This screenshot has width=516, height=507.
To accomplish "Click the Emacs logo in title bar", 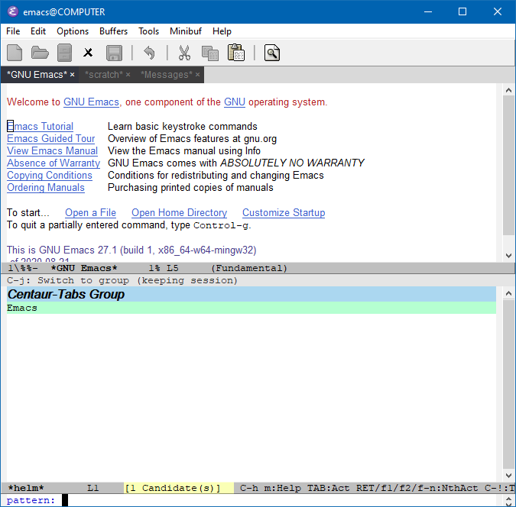I will coord(12,12).
